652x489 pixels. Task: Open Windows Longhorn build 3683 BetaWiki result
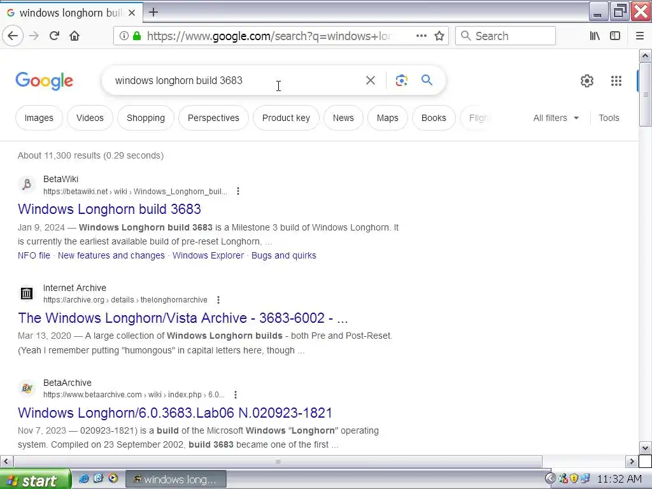coord(110,209)
